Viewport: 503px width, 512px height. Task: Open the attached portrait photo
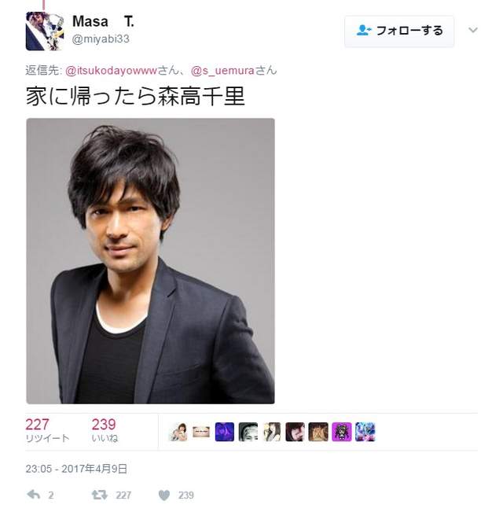(x=150, y=261)
